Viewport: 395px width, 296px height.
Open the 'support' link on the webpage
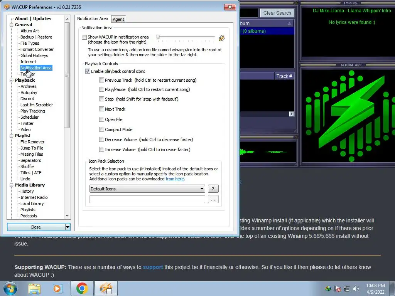pos(153,267)
